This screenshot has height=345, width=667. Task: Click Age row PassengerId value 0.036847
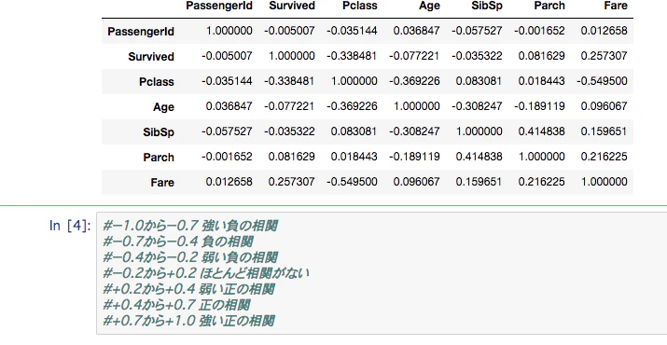(229, 106)
